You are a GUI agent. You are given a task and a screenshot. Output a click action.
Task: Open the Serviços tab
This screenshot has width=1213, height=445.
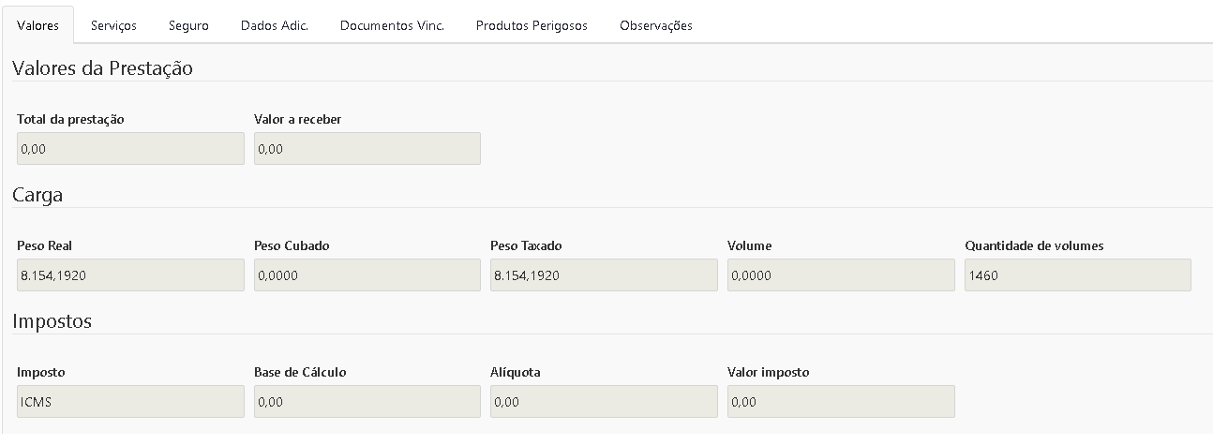coord(113,25)
